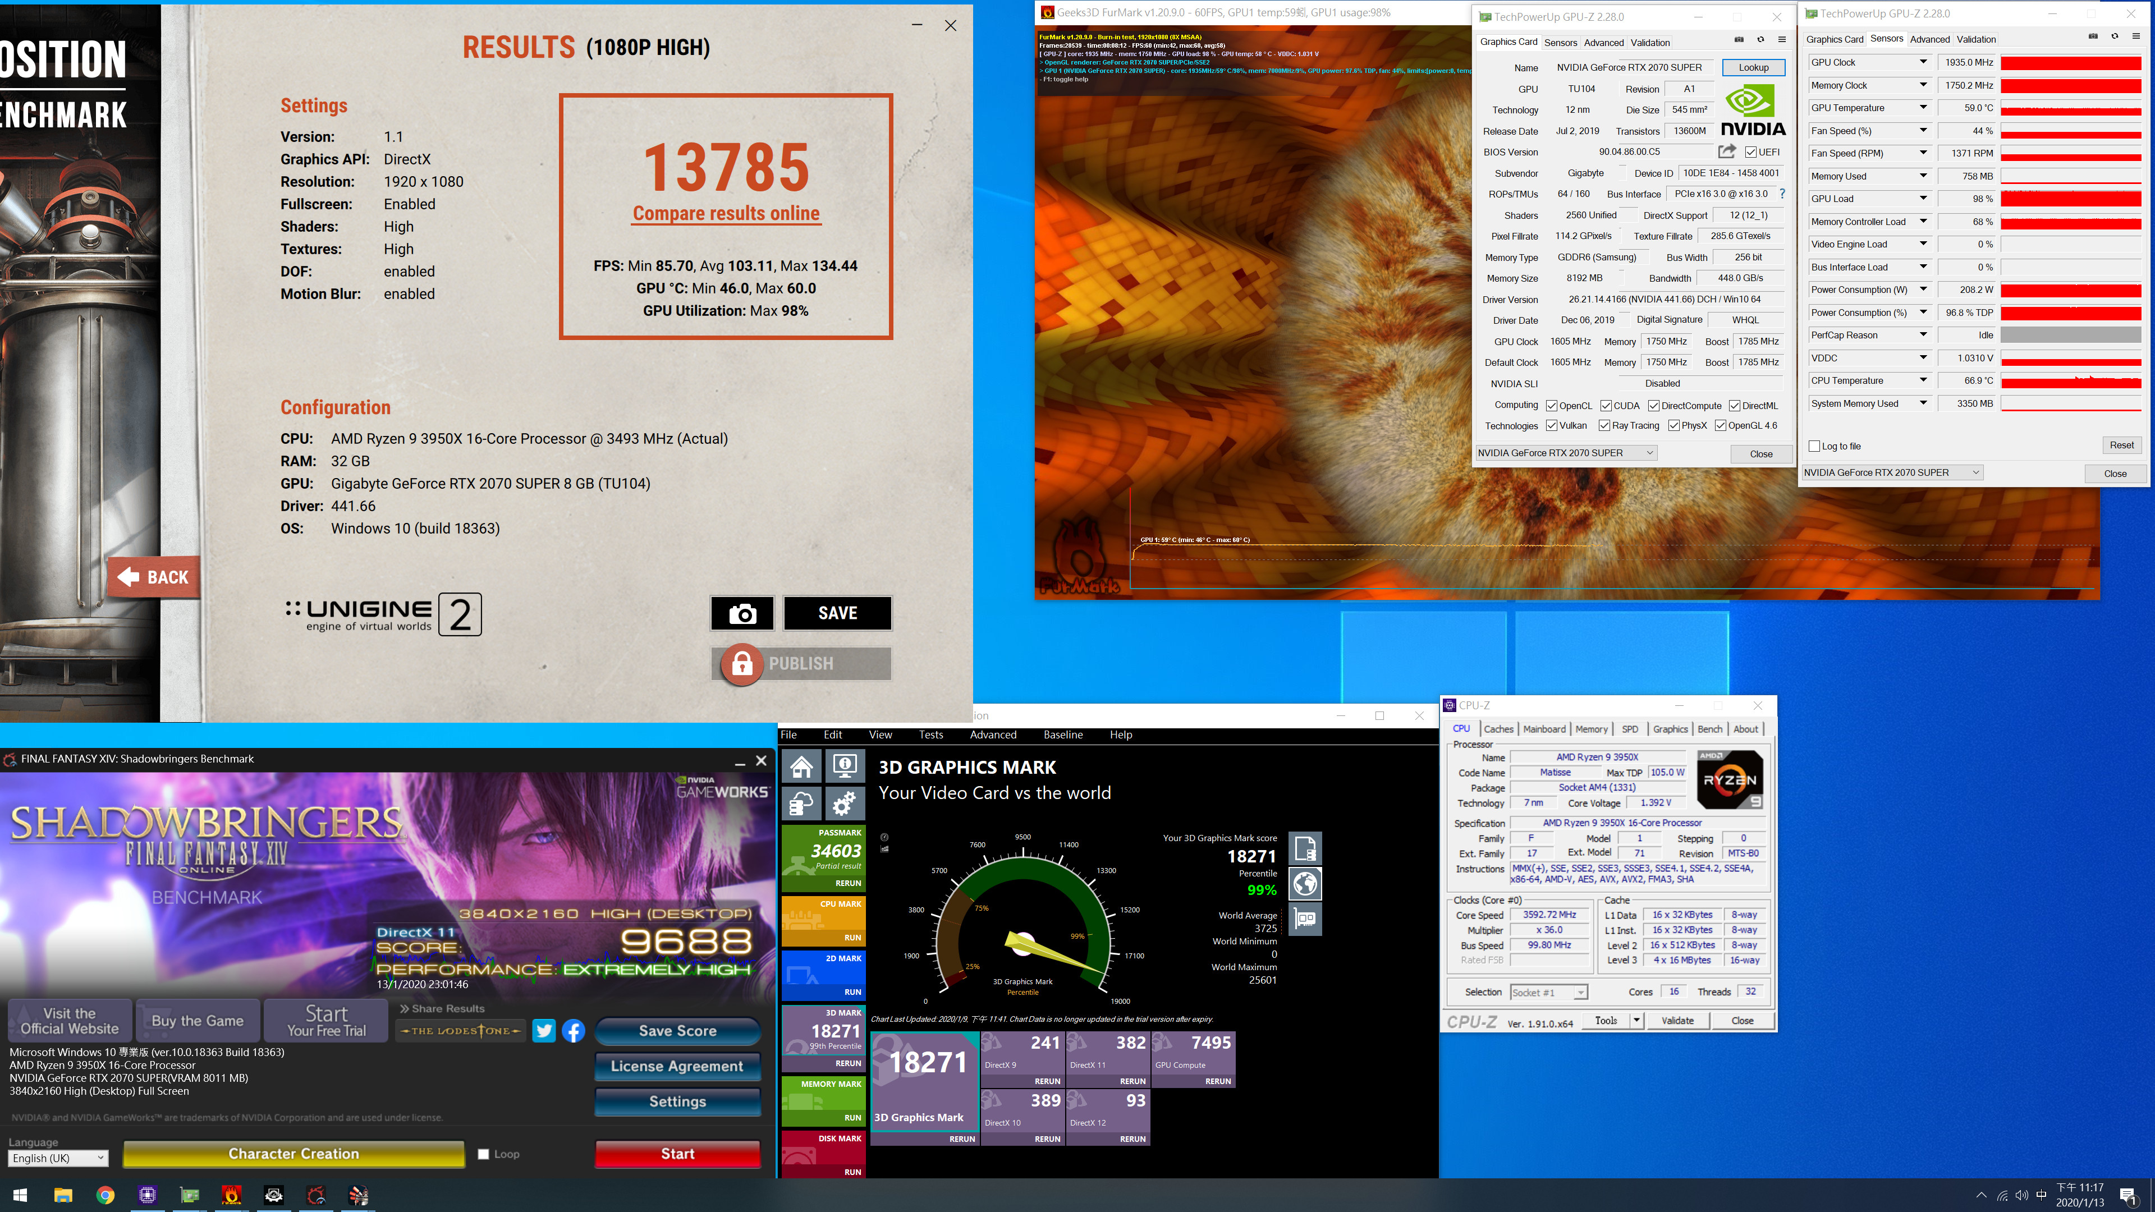
Task: Toggle the DirectML checkbox
Action: tap(1734, 406)
